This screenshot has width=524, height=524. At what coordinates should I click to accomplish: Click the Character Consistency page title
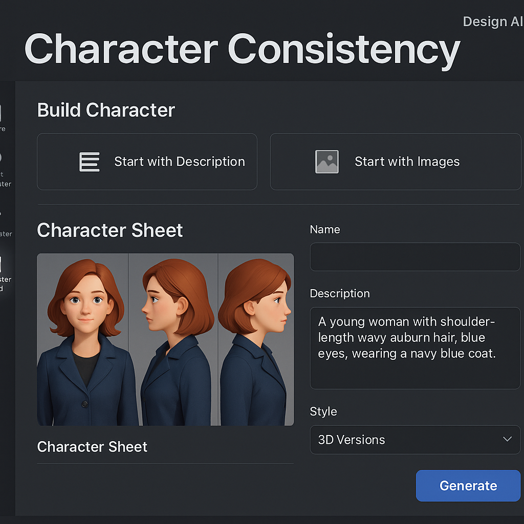point(242,49)
